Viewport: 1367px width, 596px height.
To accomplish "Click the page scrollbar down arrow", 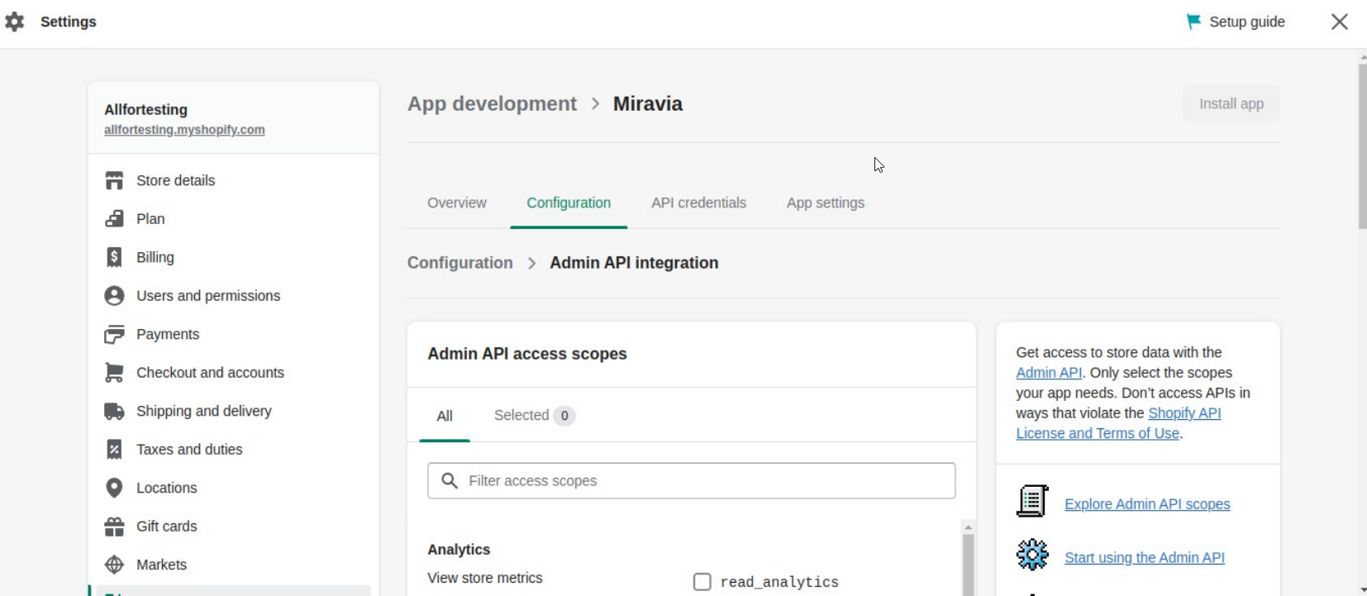I will 1362,590.
